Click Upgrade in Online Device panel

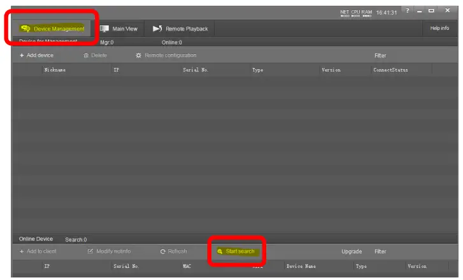click(x=352, y=251)
